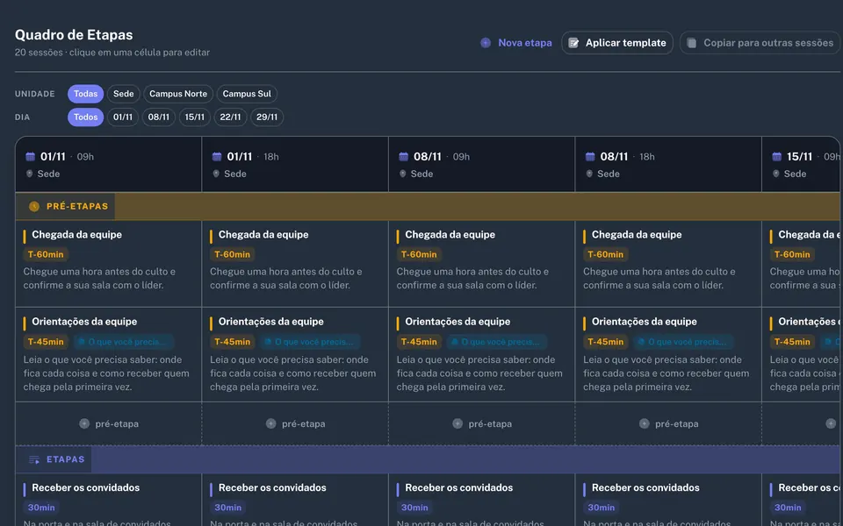Viewport: 843px width, 526px height.
Task: Click the calendar icon for 08/11 18h session
Action: (590, 157)
